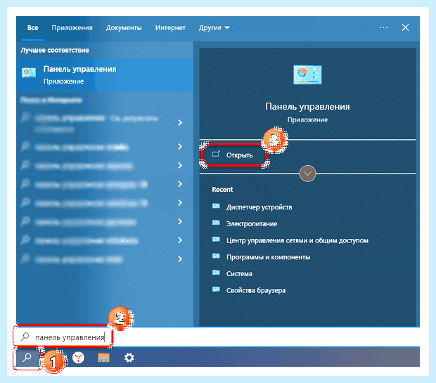Click the large Панель управления icon in preview

tap(307, 74)
